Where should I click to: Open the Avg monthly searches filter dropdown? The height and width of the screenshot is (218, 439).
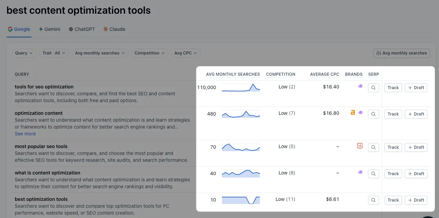click(100, 53)
